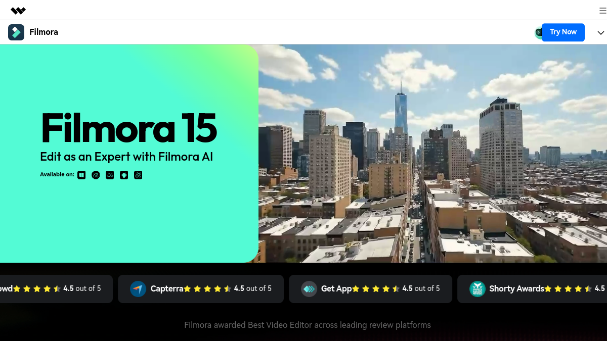Click the Wondershare logo in top bar

point(18,11)
